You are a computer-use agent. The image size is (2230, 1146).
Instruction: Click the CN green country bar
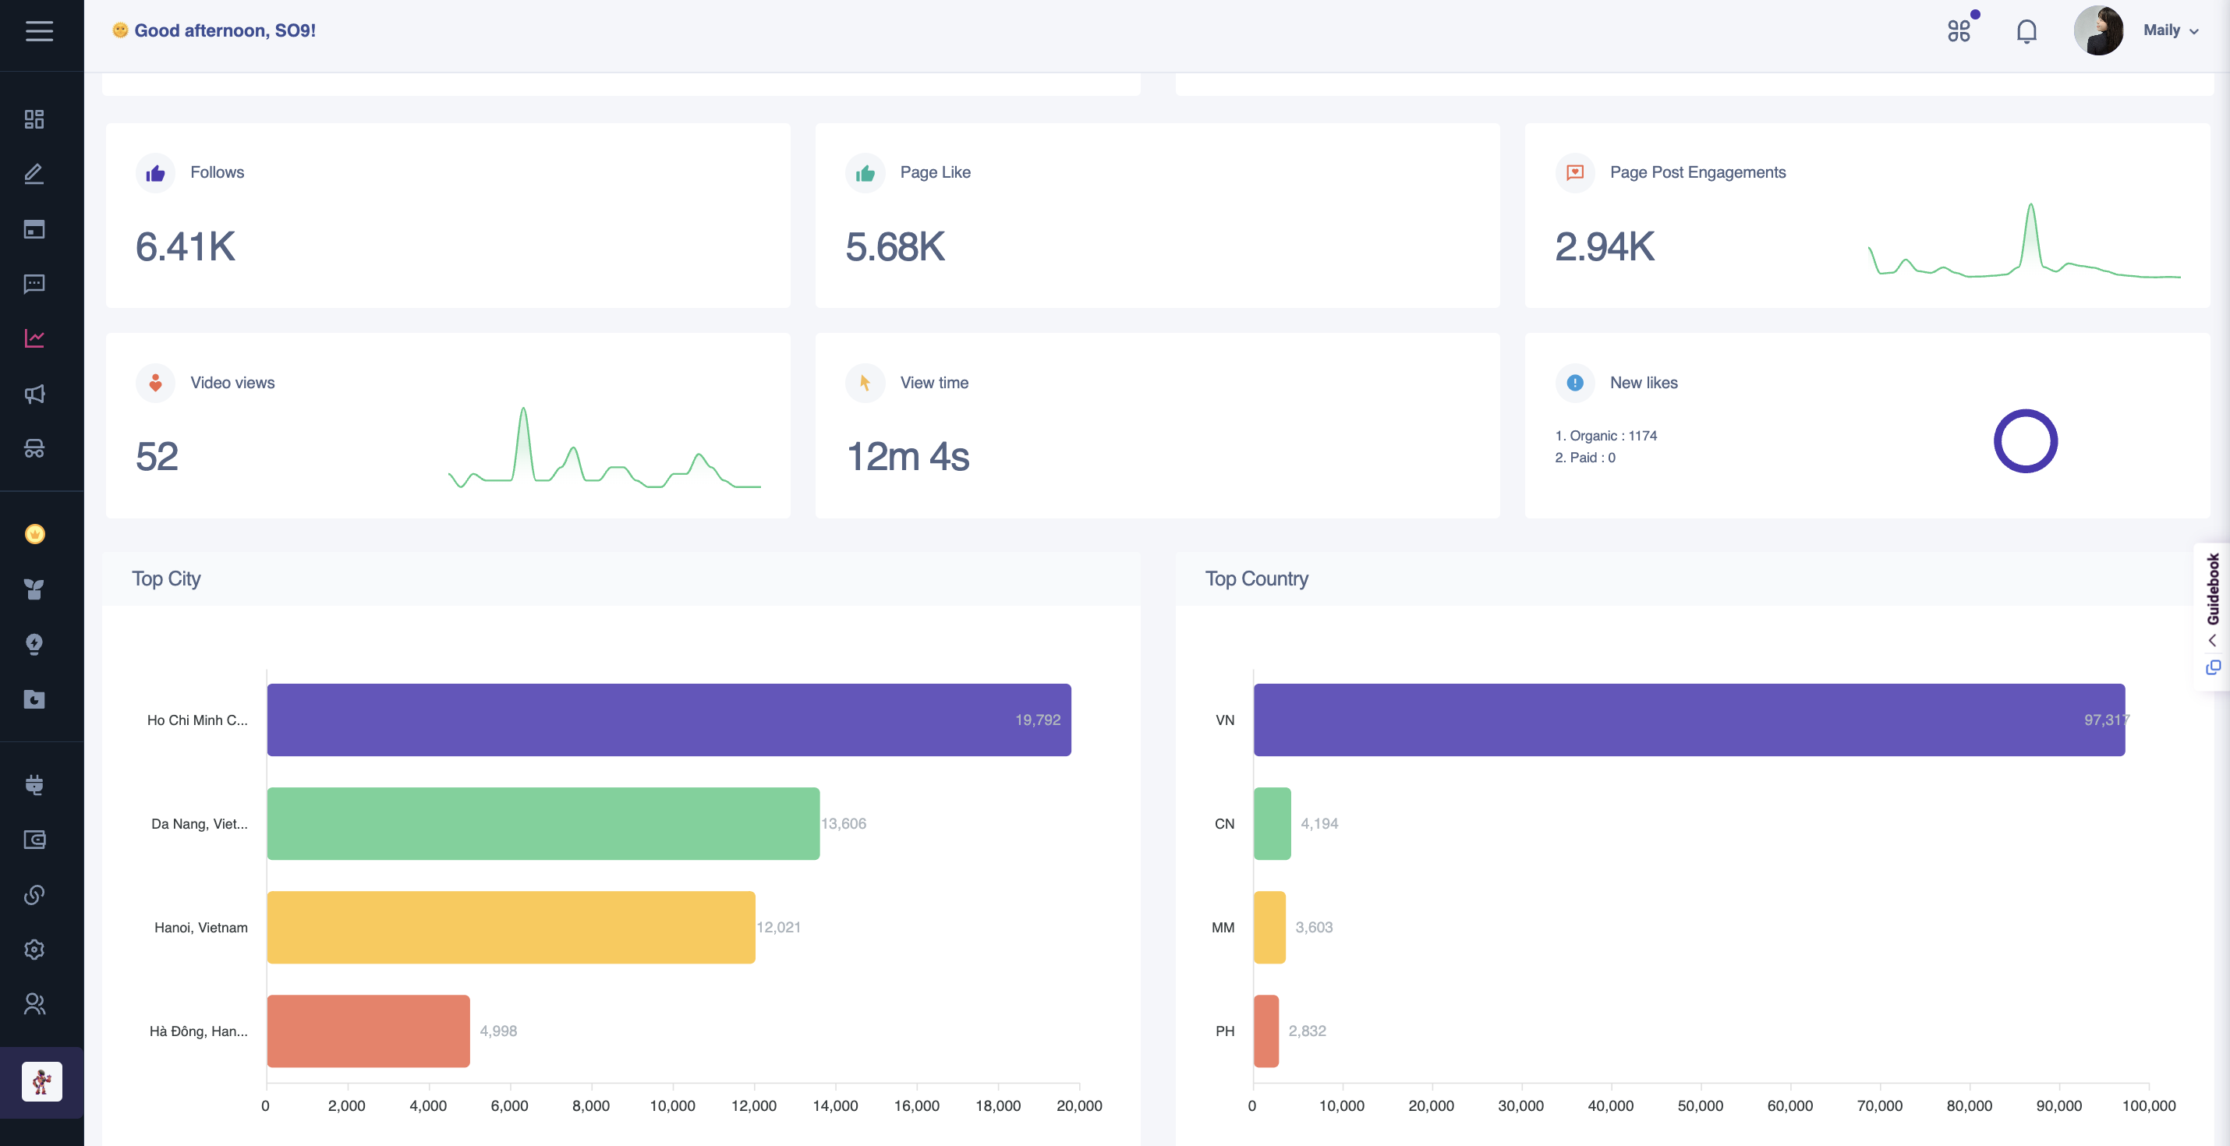coord(1272,824)
